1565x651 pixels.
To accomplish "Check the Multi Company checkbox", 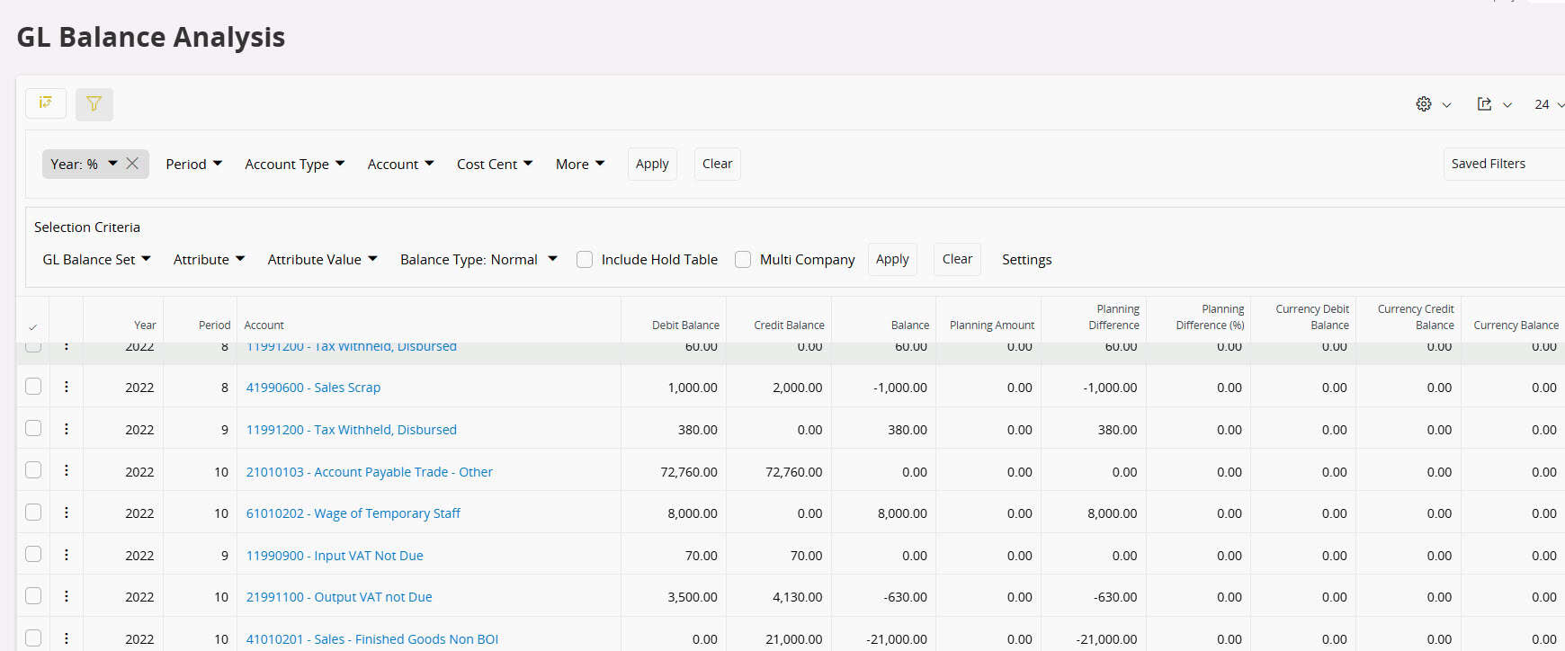I will click(743, 260).
